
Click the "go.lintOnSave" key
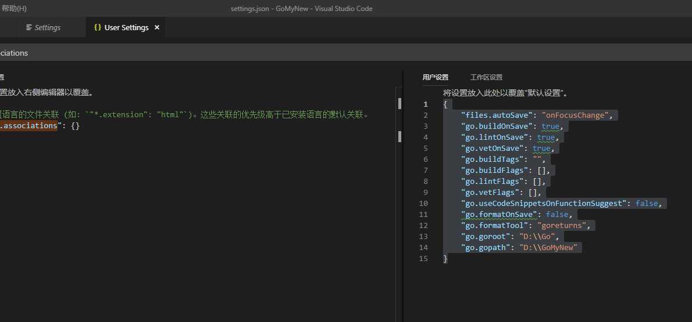tap(496, 138)
